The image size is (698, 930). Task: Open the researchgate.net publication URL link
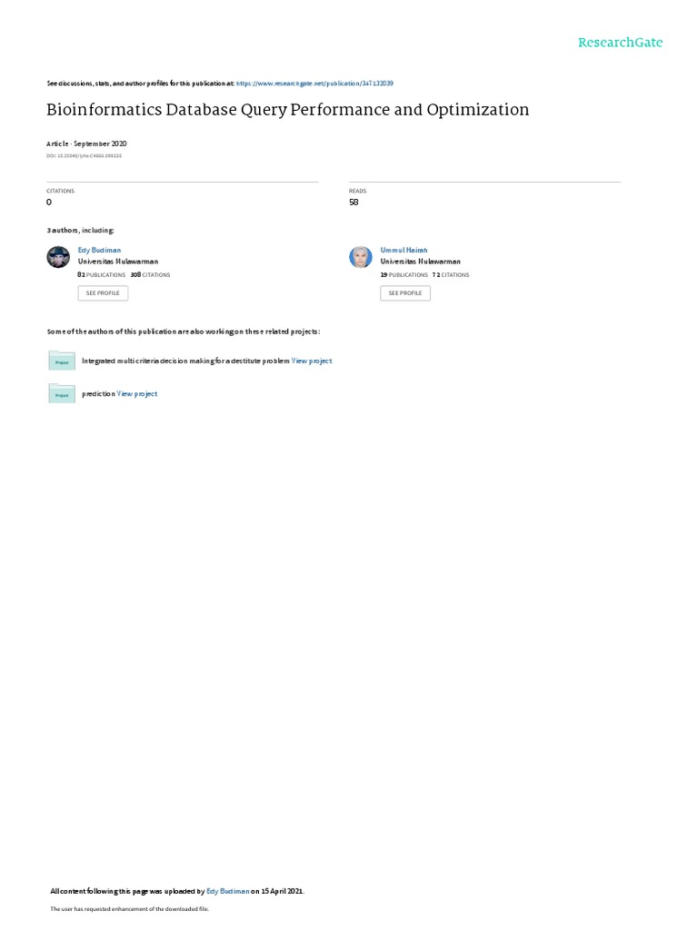tap(314, 84)
